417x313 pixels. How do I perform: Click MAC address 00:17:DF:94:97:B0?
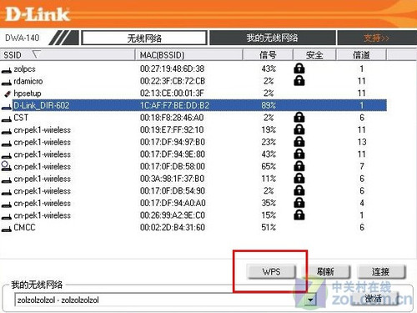[173, 142]
